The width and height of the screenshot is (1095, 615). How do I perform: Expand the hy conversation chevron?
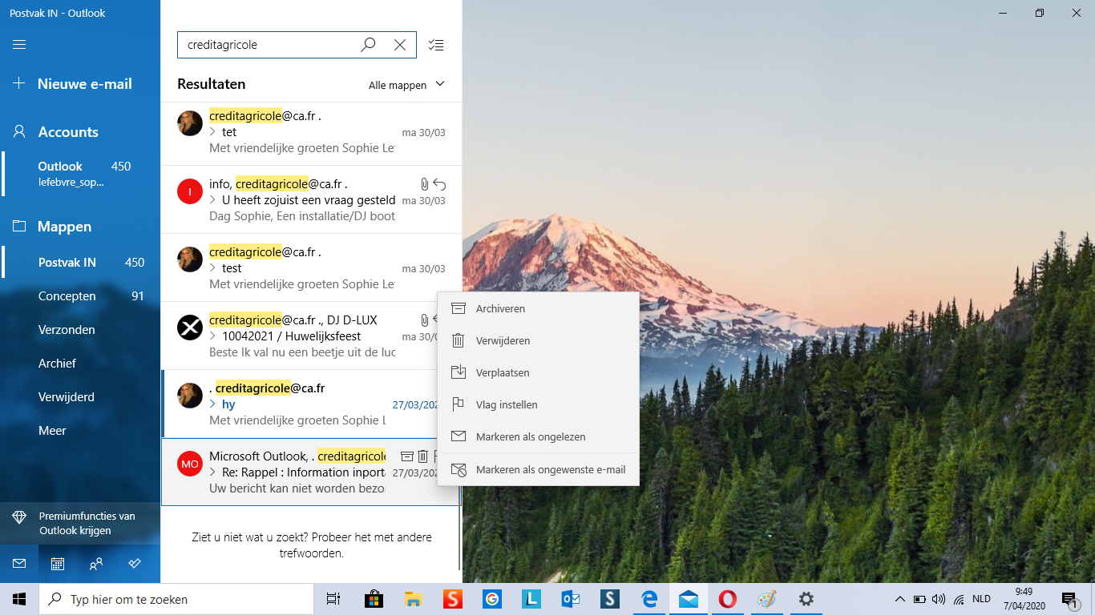click(x=212, y=404)
